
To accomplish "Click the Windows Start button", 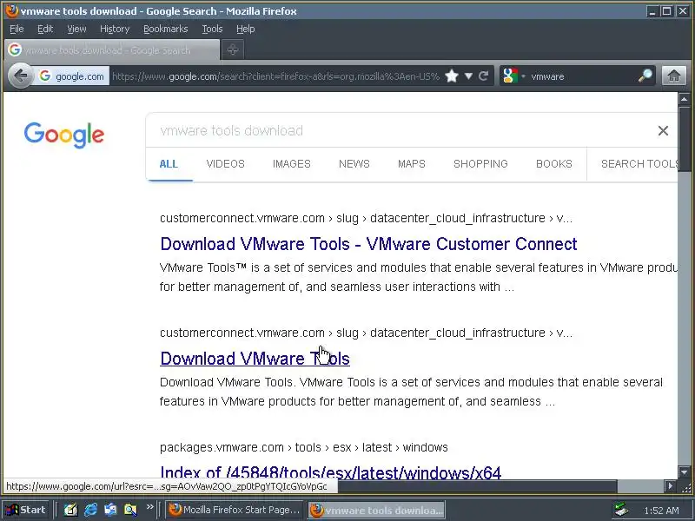I will tap(25, 510).
